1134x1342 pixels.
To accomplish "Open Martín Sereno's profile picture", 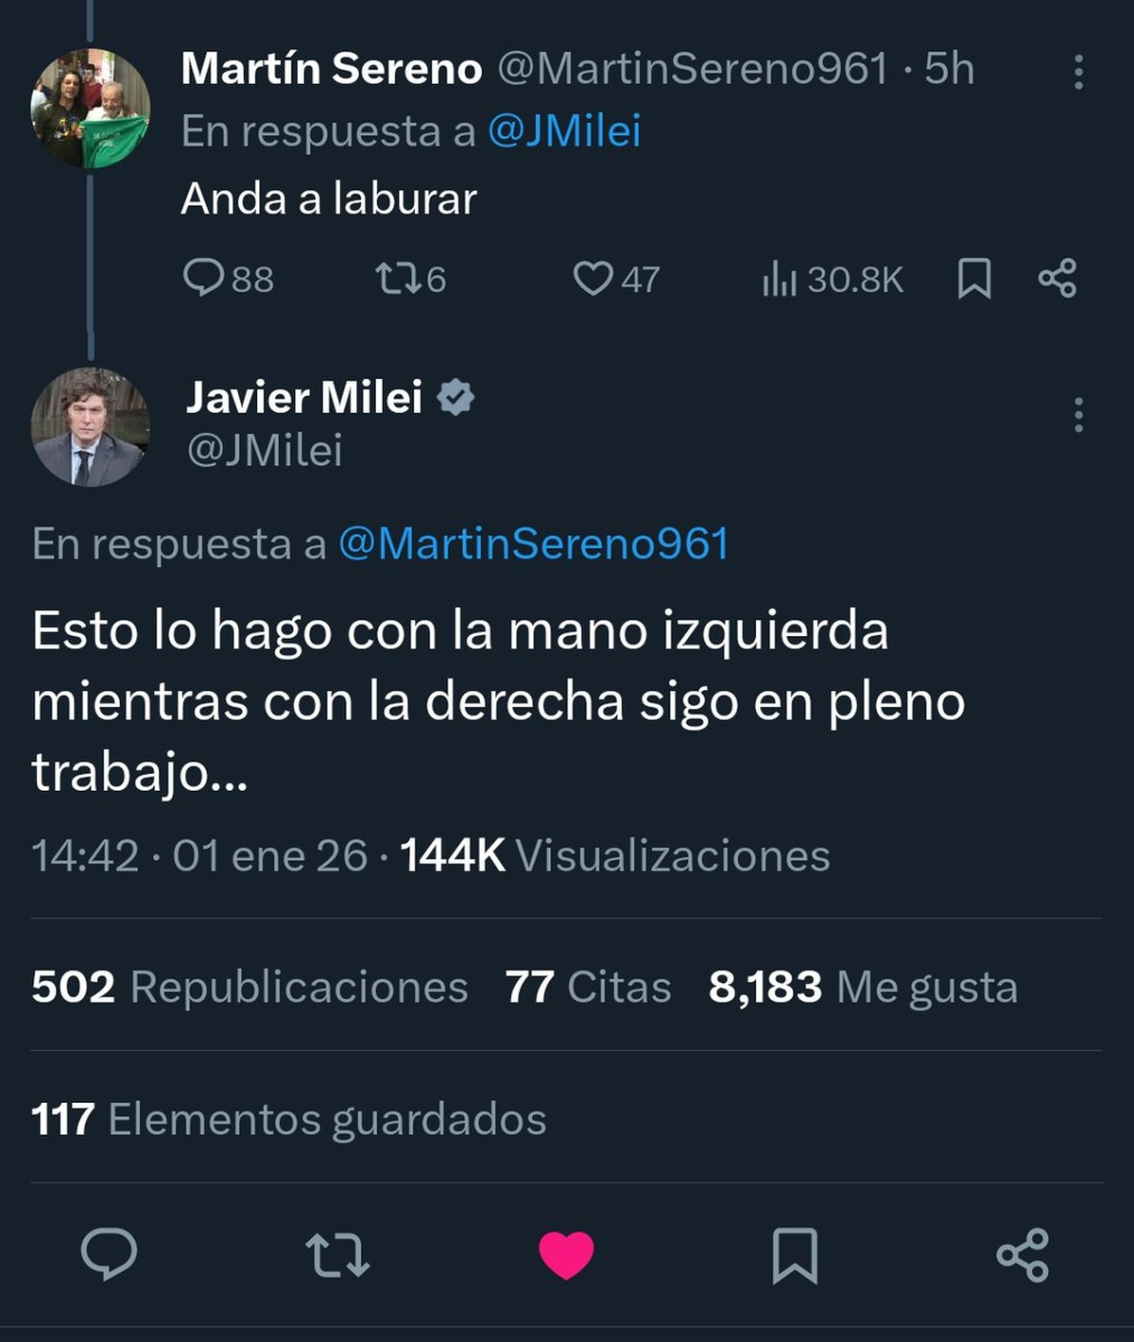I will click(91, 109).
